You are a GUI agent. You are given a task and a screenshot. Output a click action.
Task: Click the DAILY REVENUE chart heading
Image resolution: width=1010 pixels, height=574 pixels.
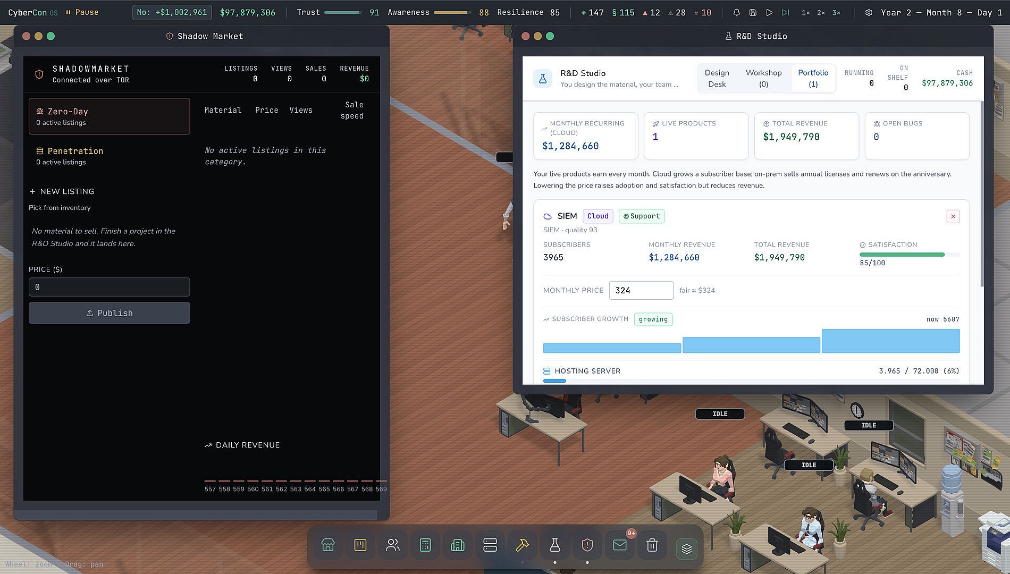point(242,445)
